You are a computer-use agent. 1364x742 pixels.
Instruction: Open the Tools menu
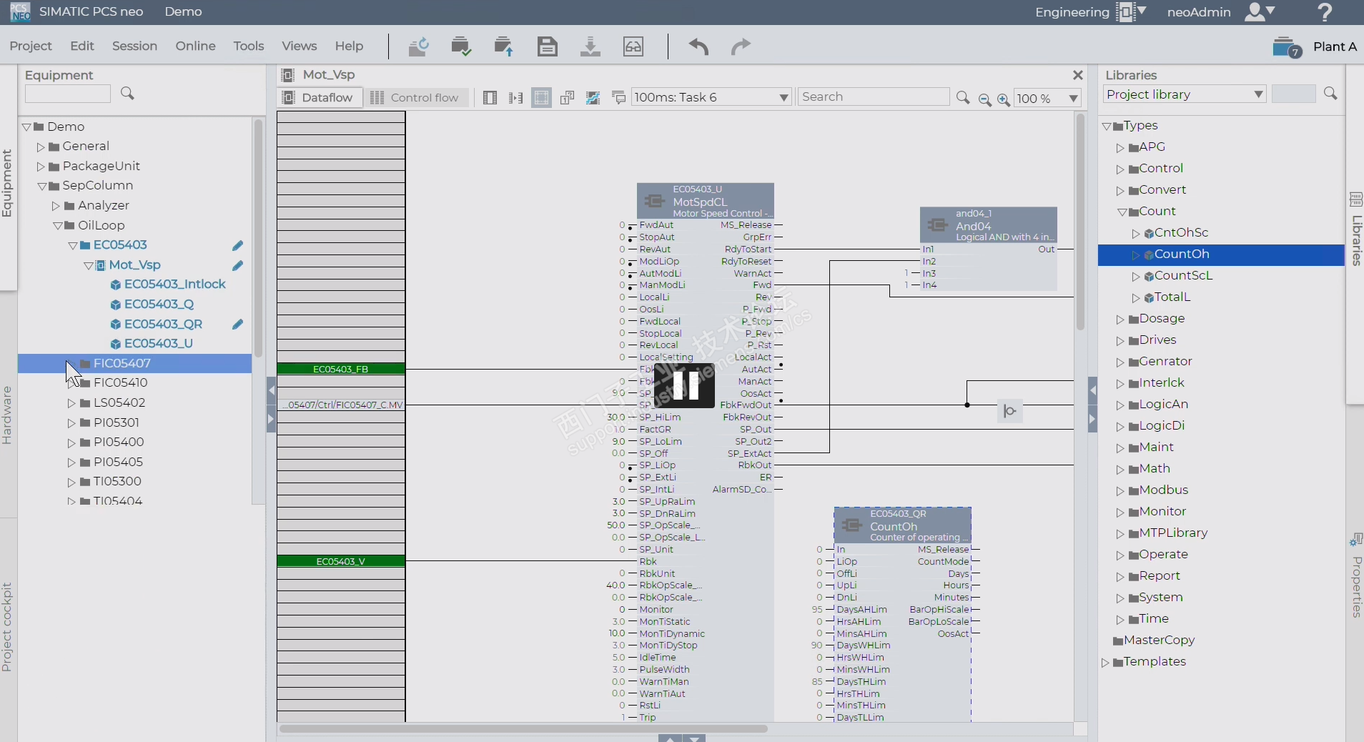(248, 46)
